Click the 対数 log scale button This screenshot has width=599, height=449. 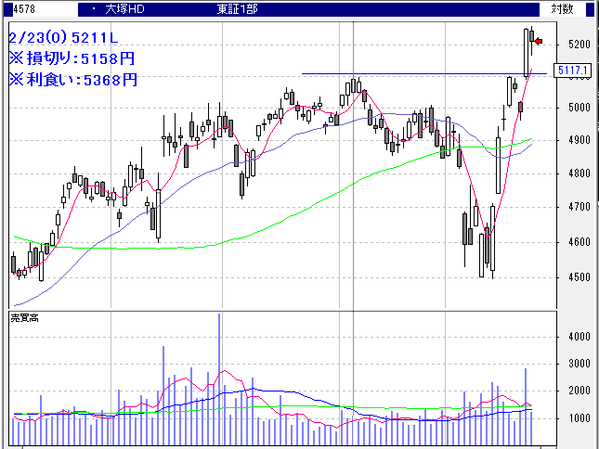pyautogui.click(x=562, y=8)
